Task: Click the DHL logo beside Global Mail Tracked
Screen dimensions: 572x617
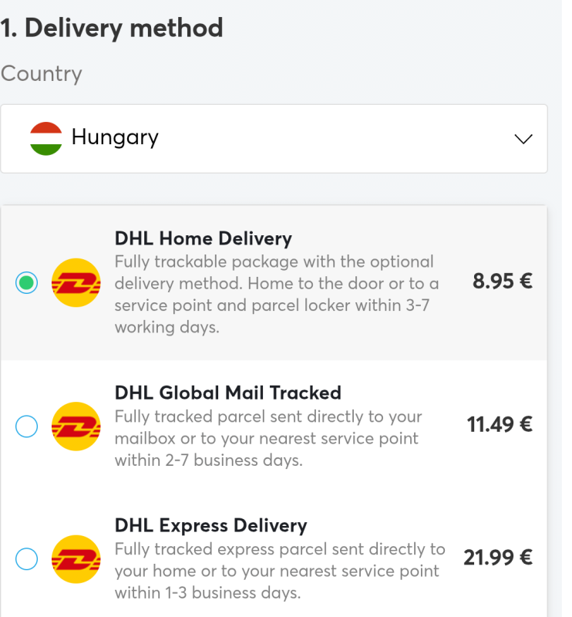Action: click(76, 427)
